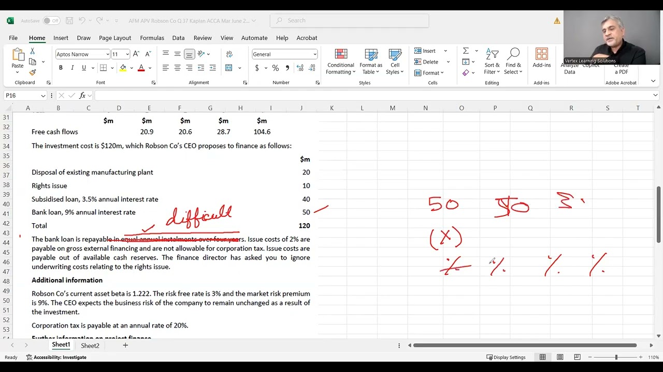Switch to the Insert ribbon tab

point(61,38)
